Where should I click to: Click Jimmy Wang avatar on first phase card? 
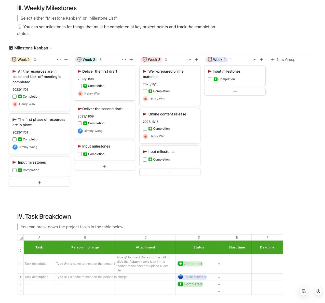[x=15, y=147]
